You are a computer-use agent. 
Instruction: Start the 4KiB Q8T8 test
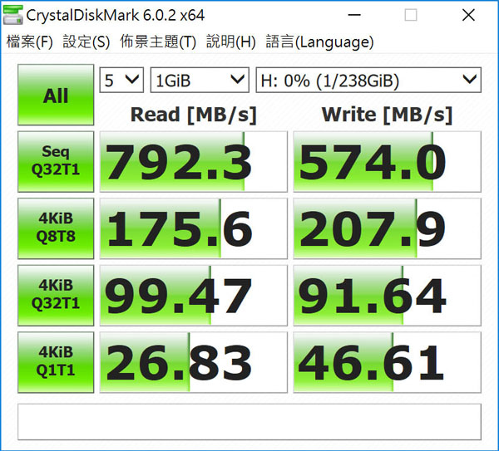(56, 228)
